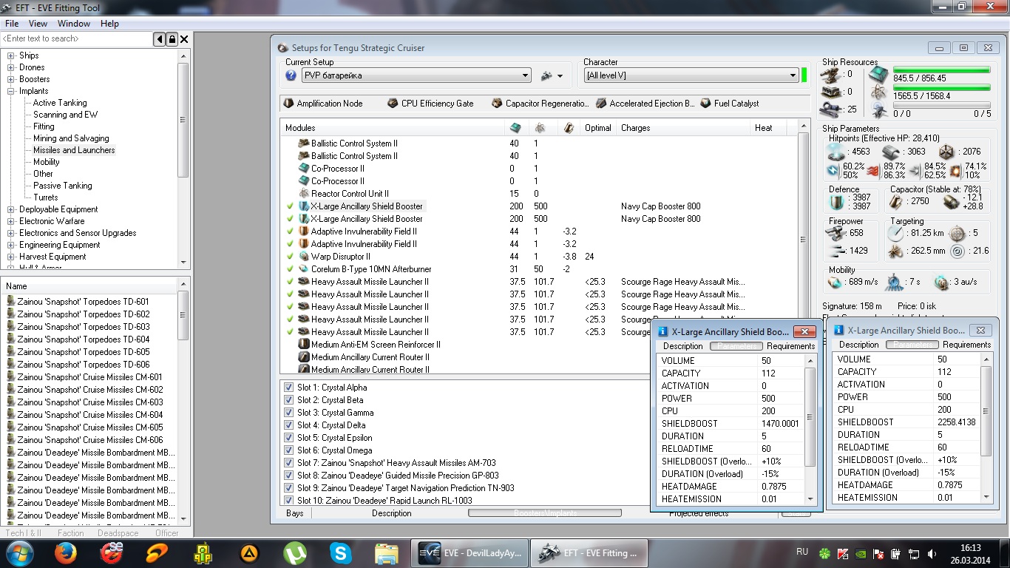Expand the Electronic Warfare tree node
Screen dimensions: 1010x568
click(x=11, y=221)
